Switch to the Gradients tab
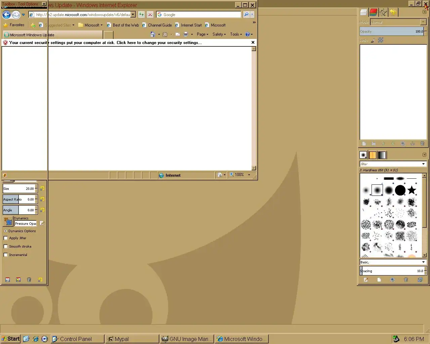This screenshot has height=344, width=430. coord(382,155)
